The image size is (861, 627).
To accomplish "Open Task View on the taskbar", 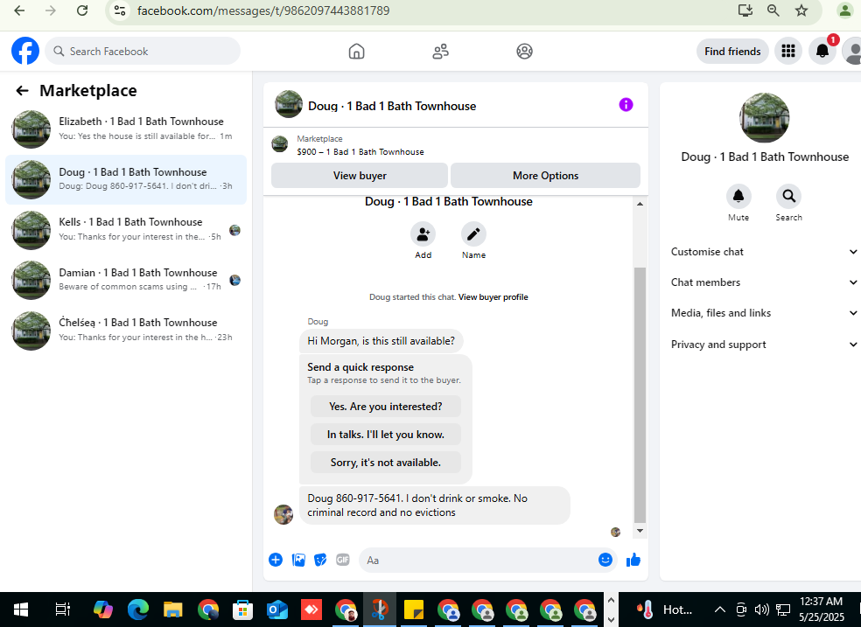I will pyautogui.click(x=63, y=610).
